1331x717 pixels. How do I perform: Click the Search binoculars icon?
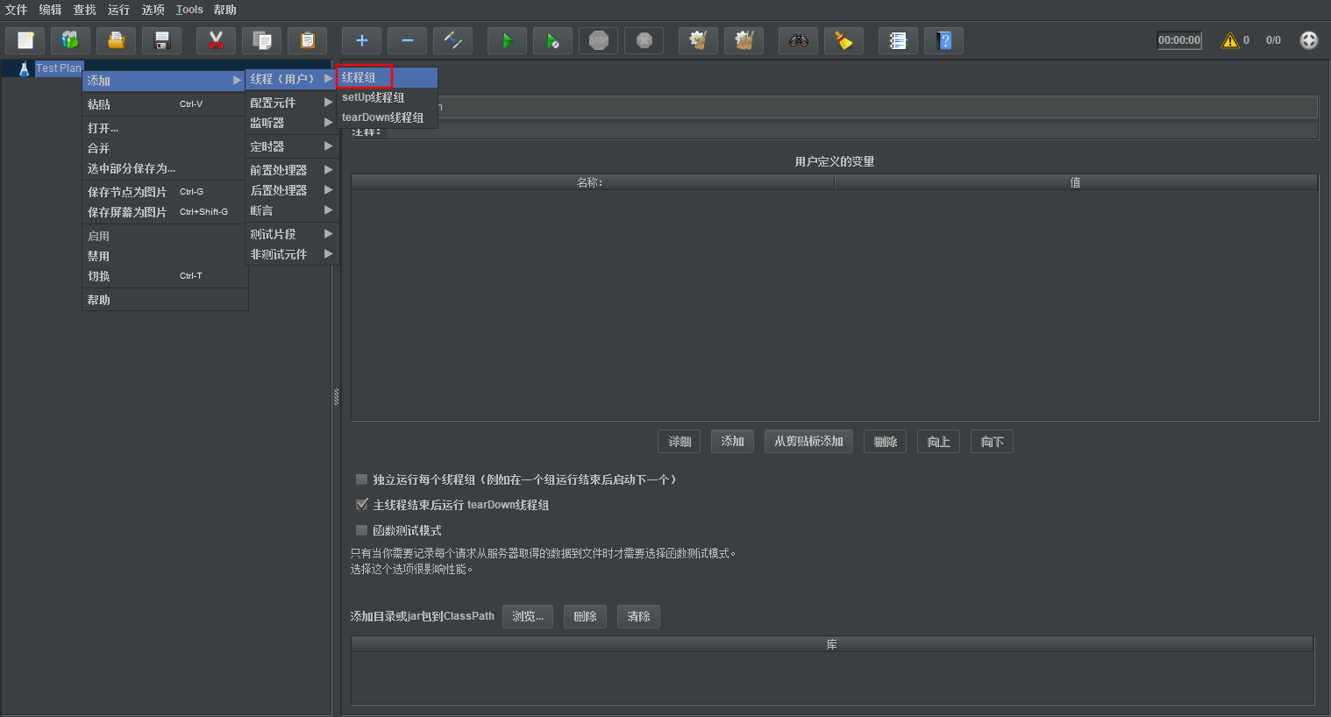coord(798,40)
